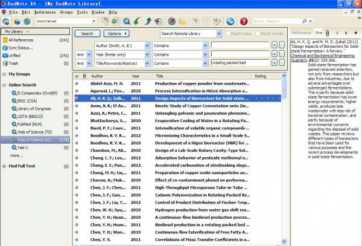Click the green Import arrow icon
The image size is (362, 246).
pyautogui.click(x=137, y=21)
